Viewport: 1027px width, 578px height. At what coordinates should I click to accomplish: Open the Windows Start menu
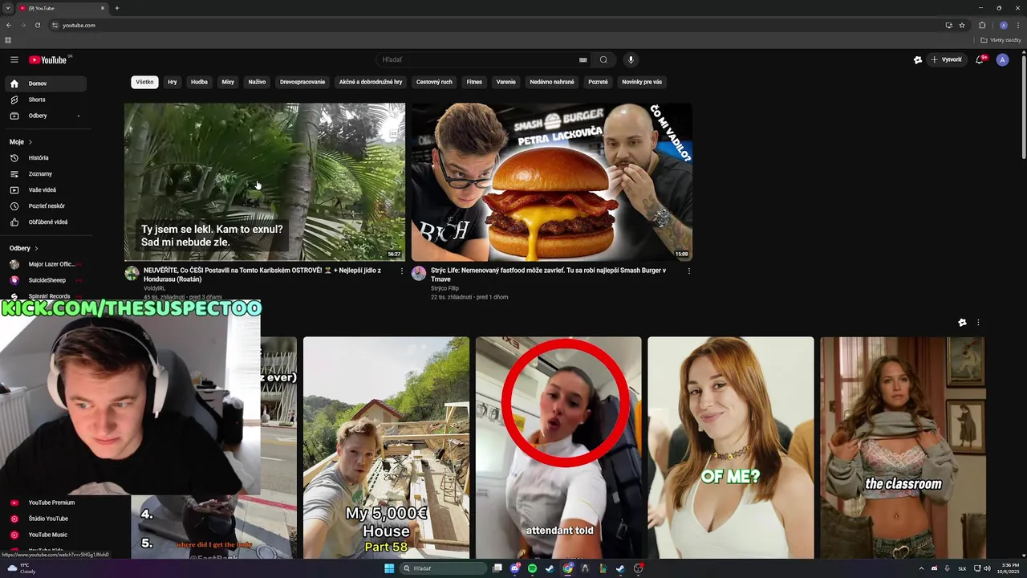[389, 568]
